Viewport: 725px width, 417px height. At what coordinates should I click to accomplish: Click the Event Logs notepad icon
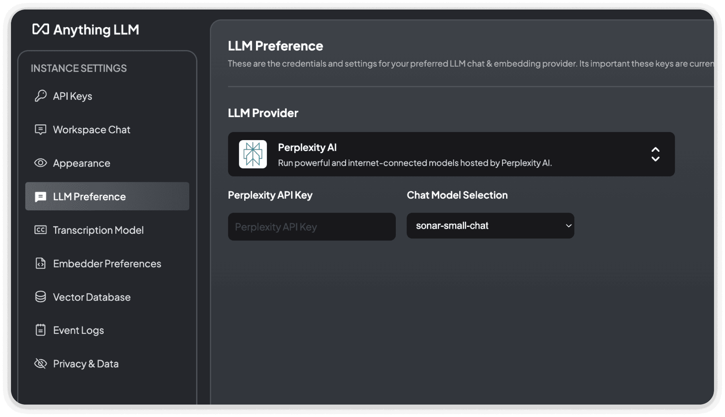tap(41, 330)
